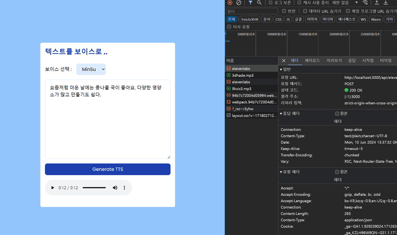Viewport: 397px width, 235px height.
Task: Open the 미리보기 tab
Action: [334, 61]
